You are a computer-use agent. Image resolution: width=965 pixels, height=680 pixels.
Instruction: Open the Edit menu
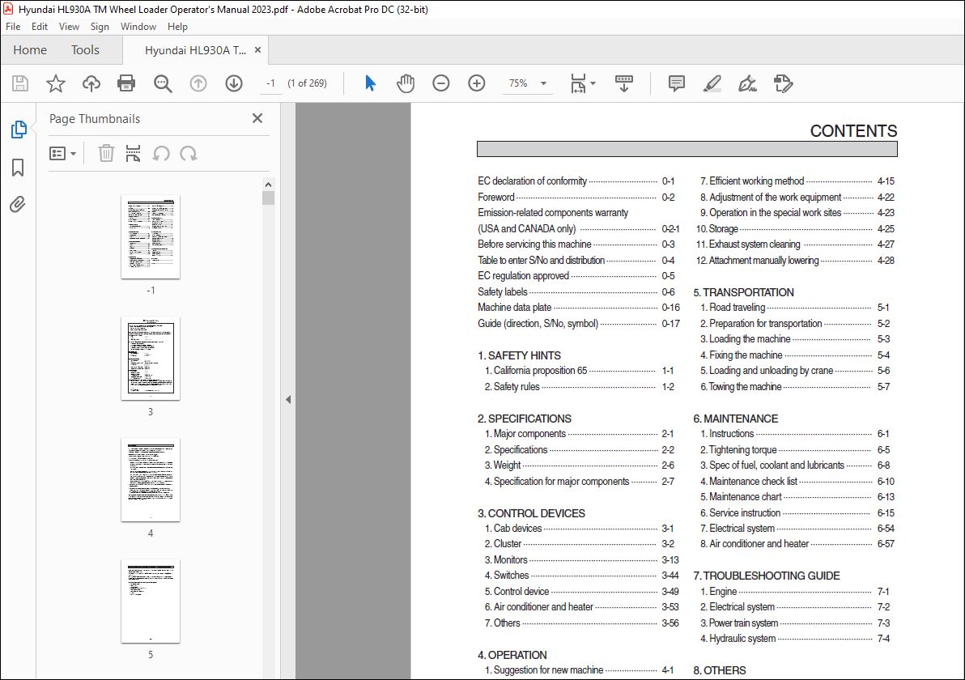coord(40,27)
